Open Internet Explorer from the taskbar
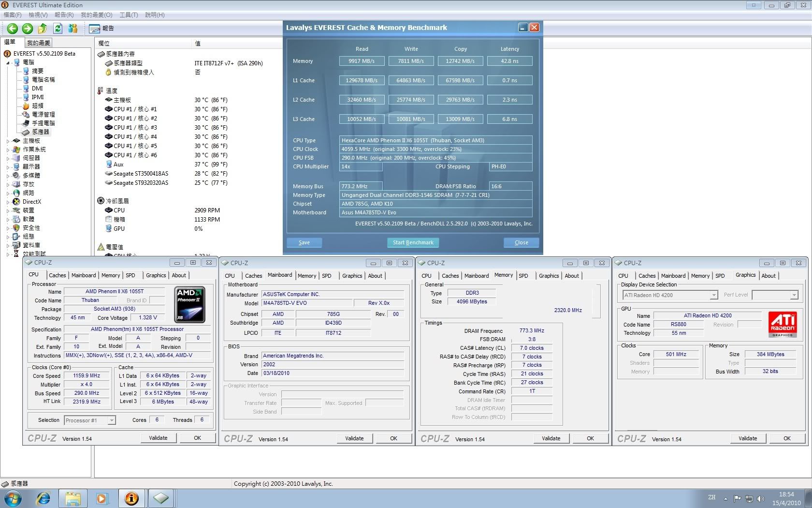 [43, 498]
